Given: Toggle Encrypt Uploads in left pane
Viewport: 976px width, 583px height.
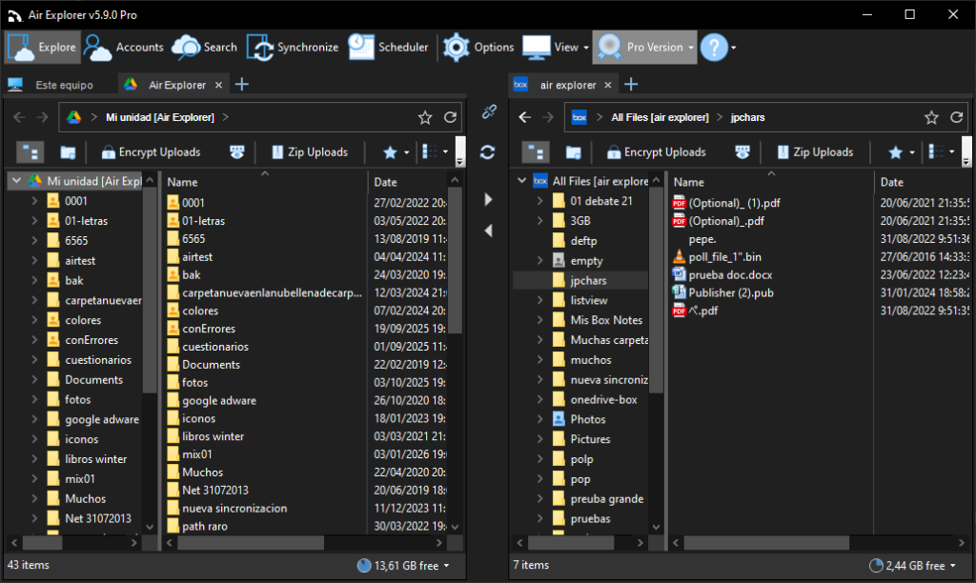Looking at the screenshot, I should point(152,151).
